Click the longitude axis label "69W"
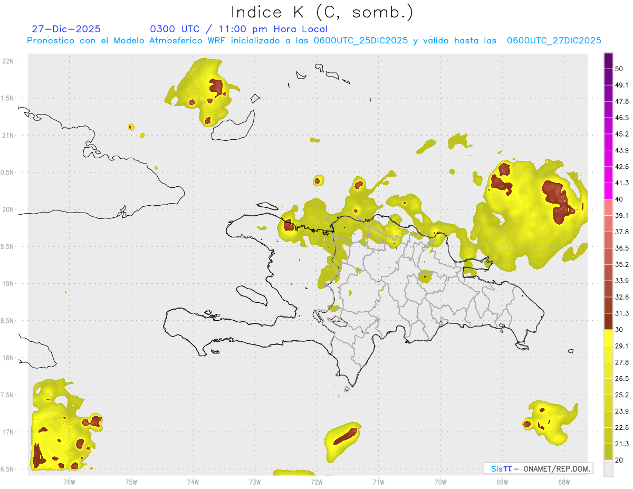The height and width of the screenshot is (489, 633). [502, 482]
